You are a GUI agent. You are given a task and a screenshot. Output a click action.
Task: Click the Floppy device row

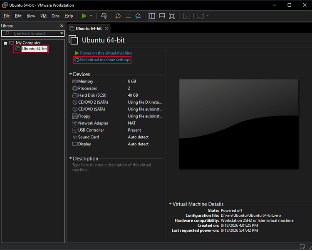tap(117, 116)
